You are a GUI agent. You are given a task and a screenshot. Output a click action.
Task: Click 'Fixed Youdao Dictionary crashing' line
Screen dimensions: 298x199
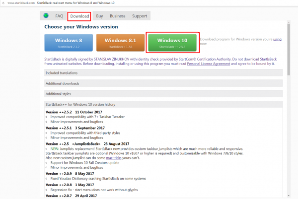click(x=98, y=179)
